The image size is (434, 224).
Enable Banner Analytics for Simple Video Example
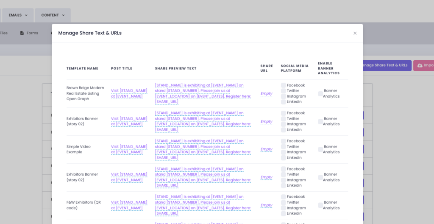pos(320,149)
